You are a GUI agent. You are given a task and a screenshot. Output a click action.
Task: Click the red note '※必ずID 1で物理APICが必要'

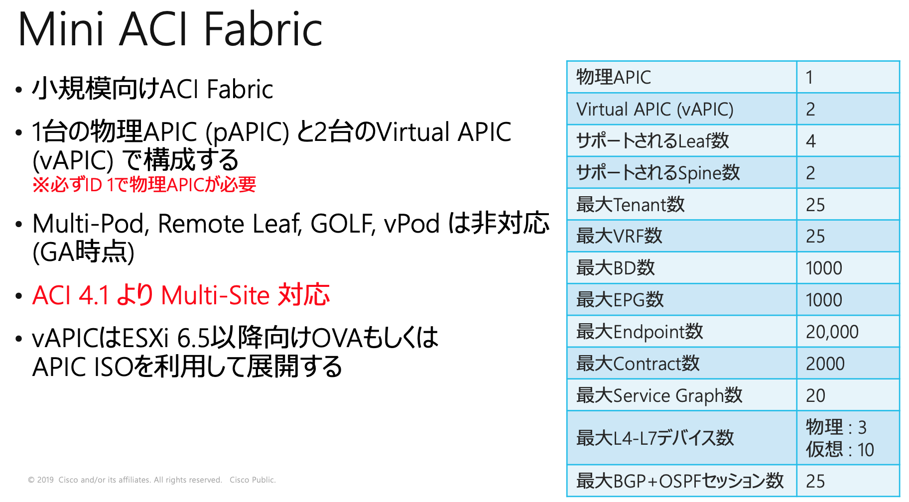pyautogui.click(x=144, y=184)
